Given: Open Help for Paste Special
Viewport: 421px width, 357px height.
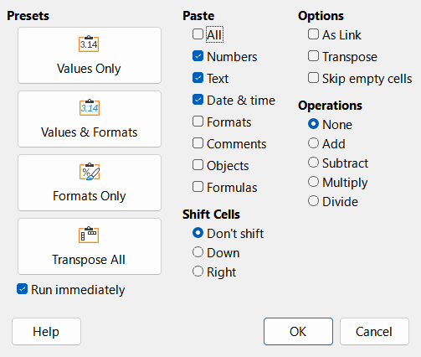Looking at the screenshot, I should [46, 332].
